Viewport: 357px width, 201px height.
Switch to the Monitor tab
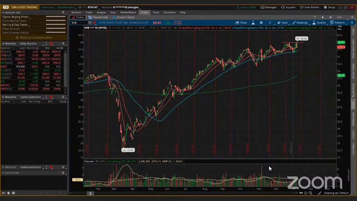pos(76,12)
